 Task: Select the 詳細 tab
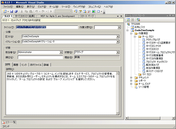point(46,65)
